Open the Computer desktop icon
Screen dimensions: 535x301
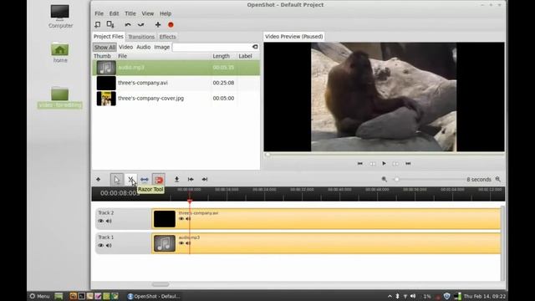tap(60, 16)
